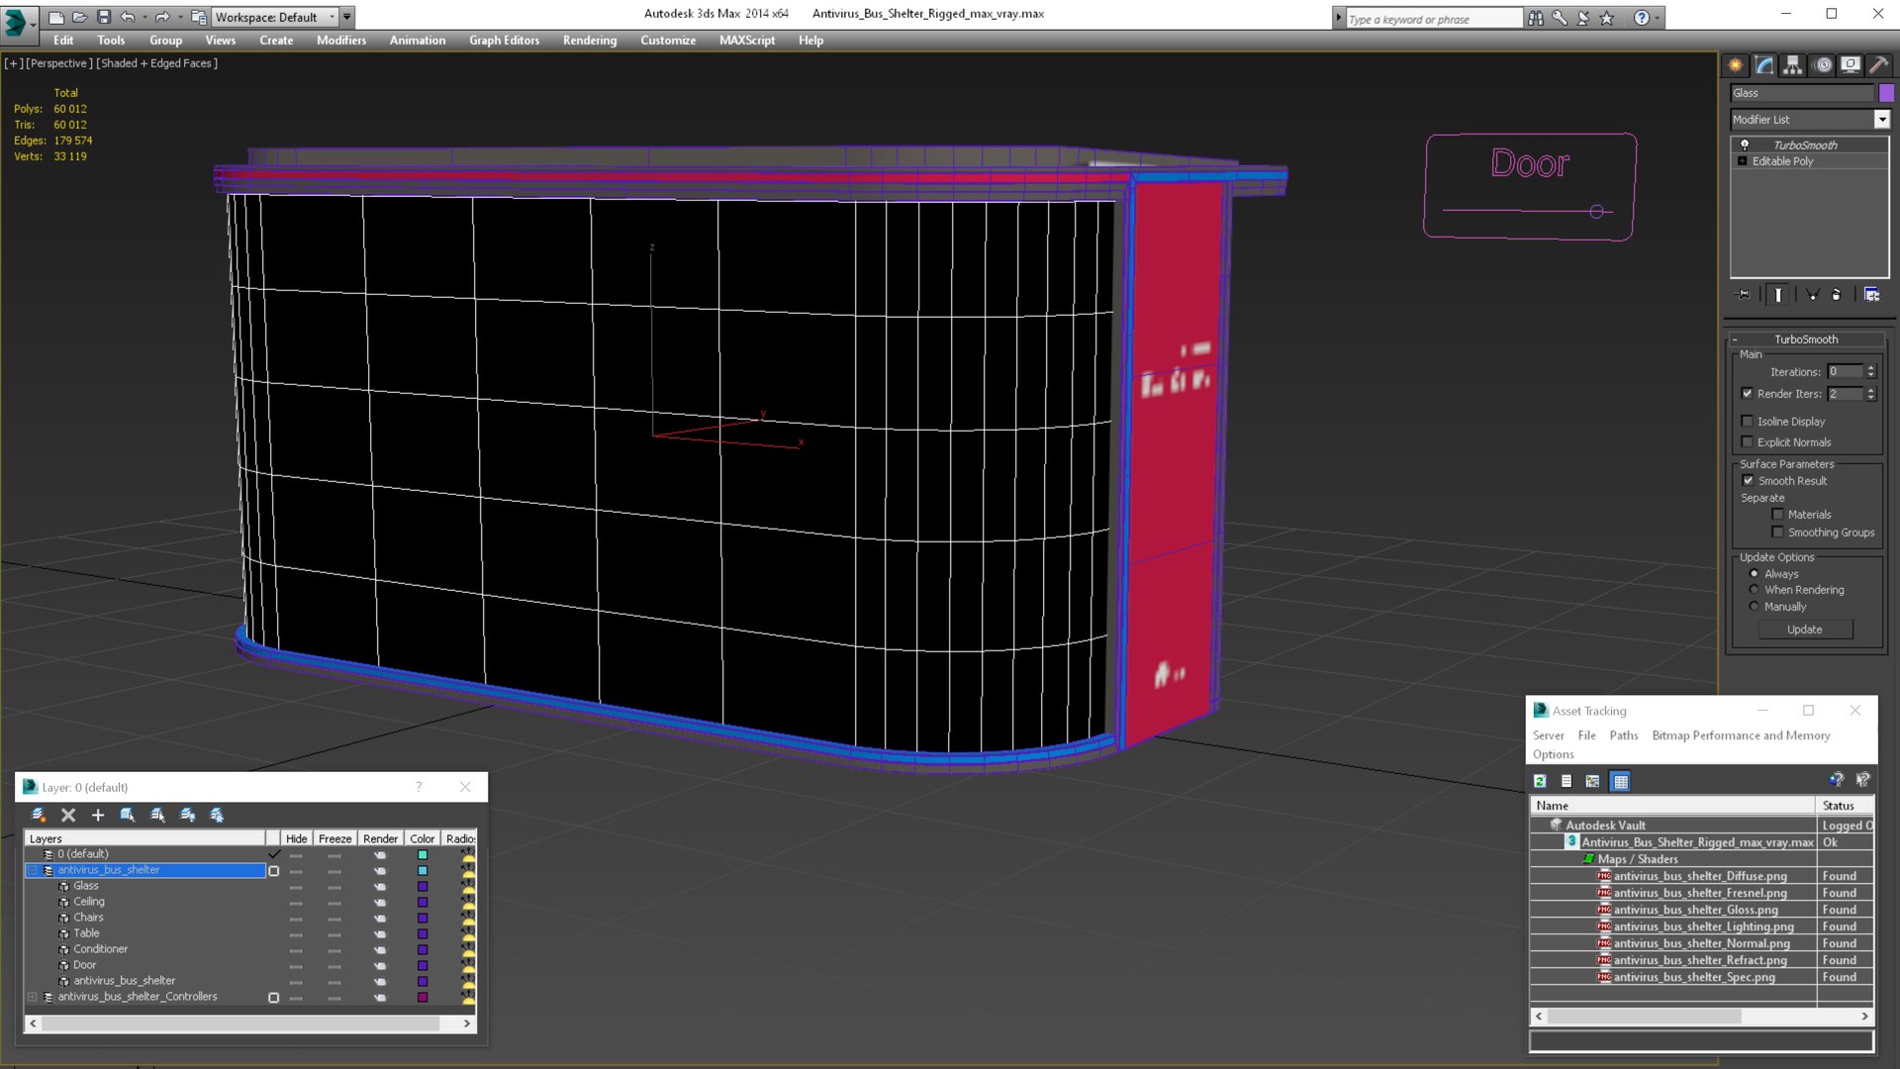The width and height of the screenshot is (1900, 1069).
Task: Click the Undo arrow icon
Action: [x=128, y=17]
